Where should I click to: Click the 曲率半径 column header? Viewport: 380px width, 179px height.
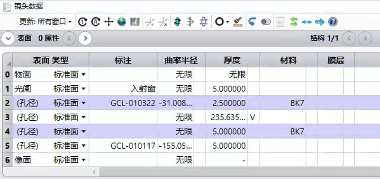pos(181,60)
